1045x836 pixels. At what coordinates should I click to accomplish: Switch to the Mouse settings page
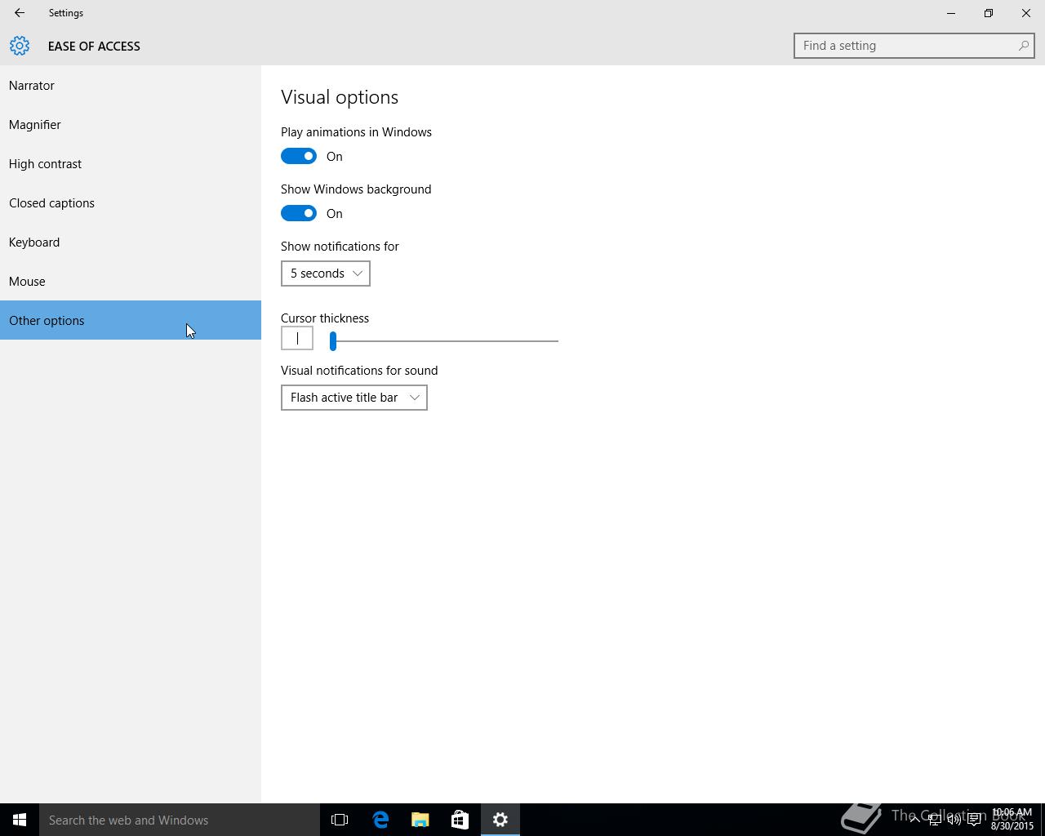pos(27,282)
